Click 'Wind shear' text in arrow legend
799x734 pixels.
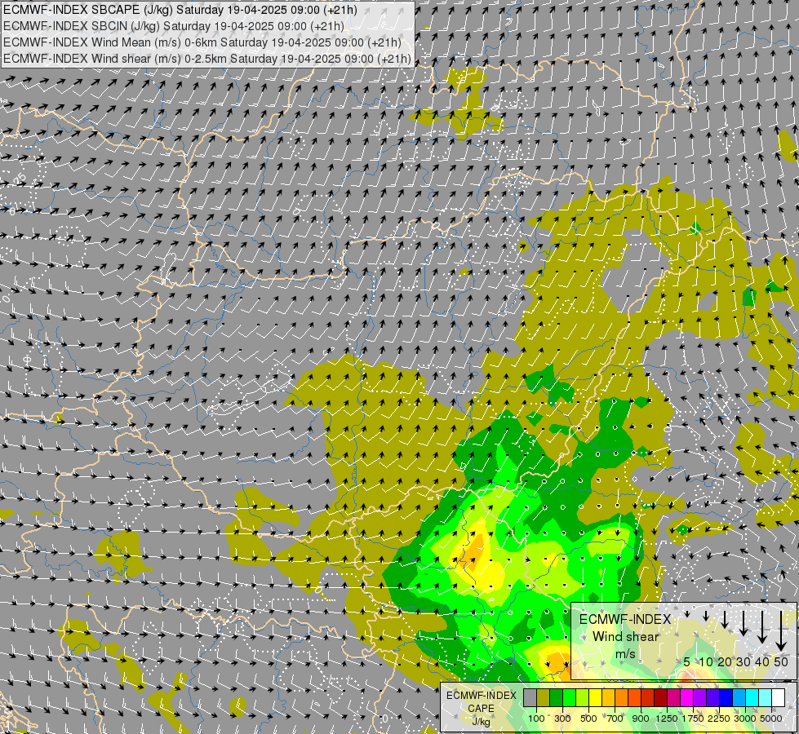point(626,636)
